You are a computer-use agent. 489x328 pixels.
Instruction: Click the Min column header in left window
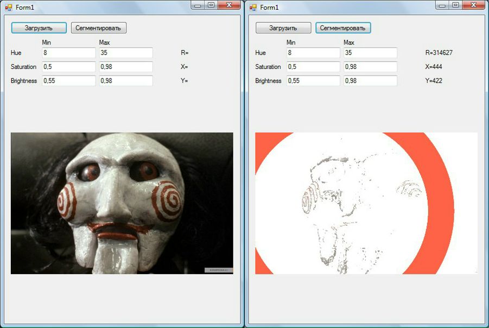[x=47, y=42]
